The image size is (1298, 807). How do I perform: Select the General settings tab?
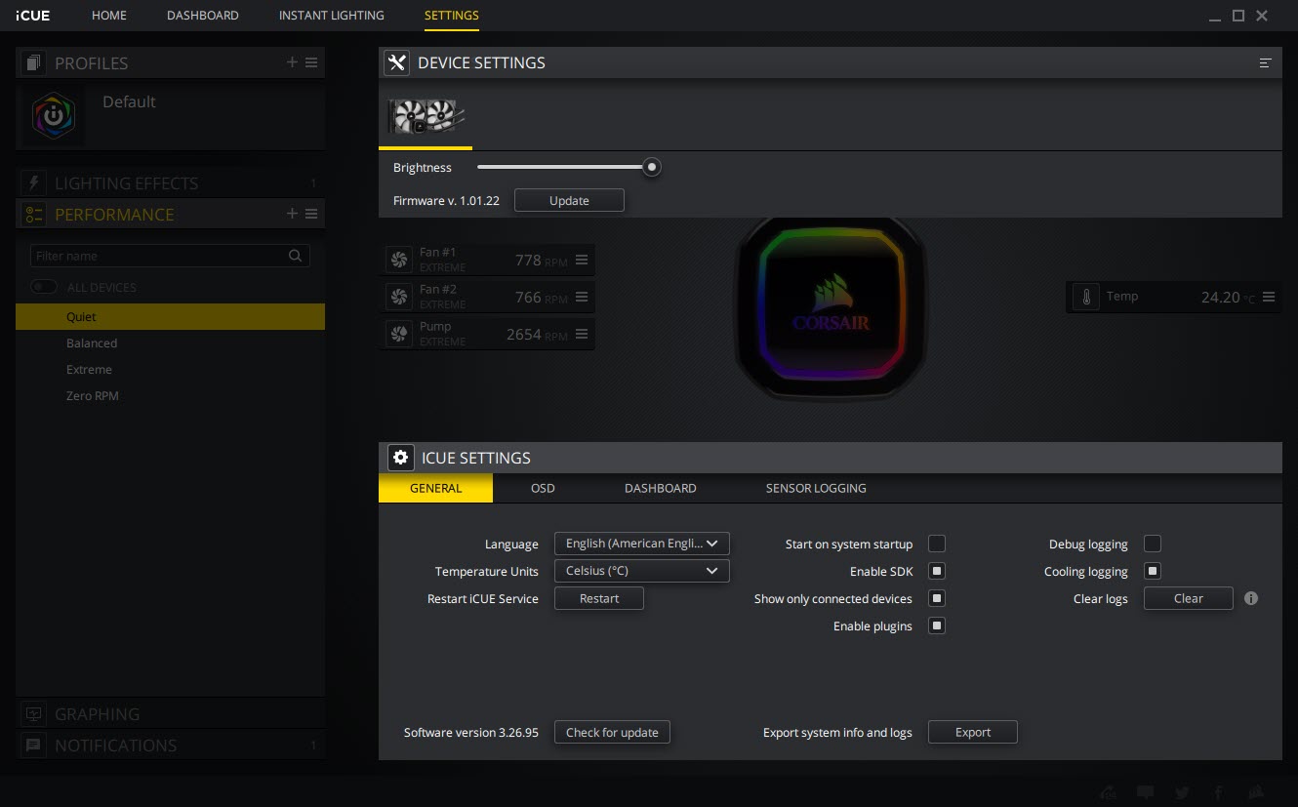pos(436,488)
